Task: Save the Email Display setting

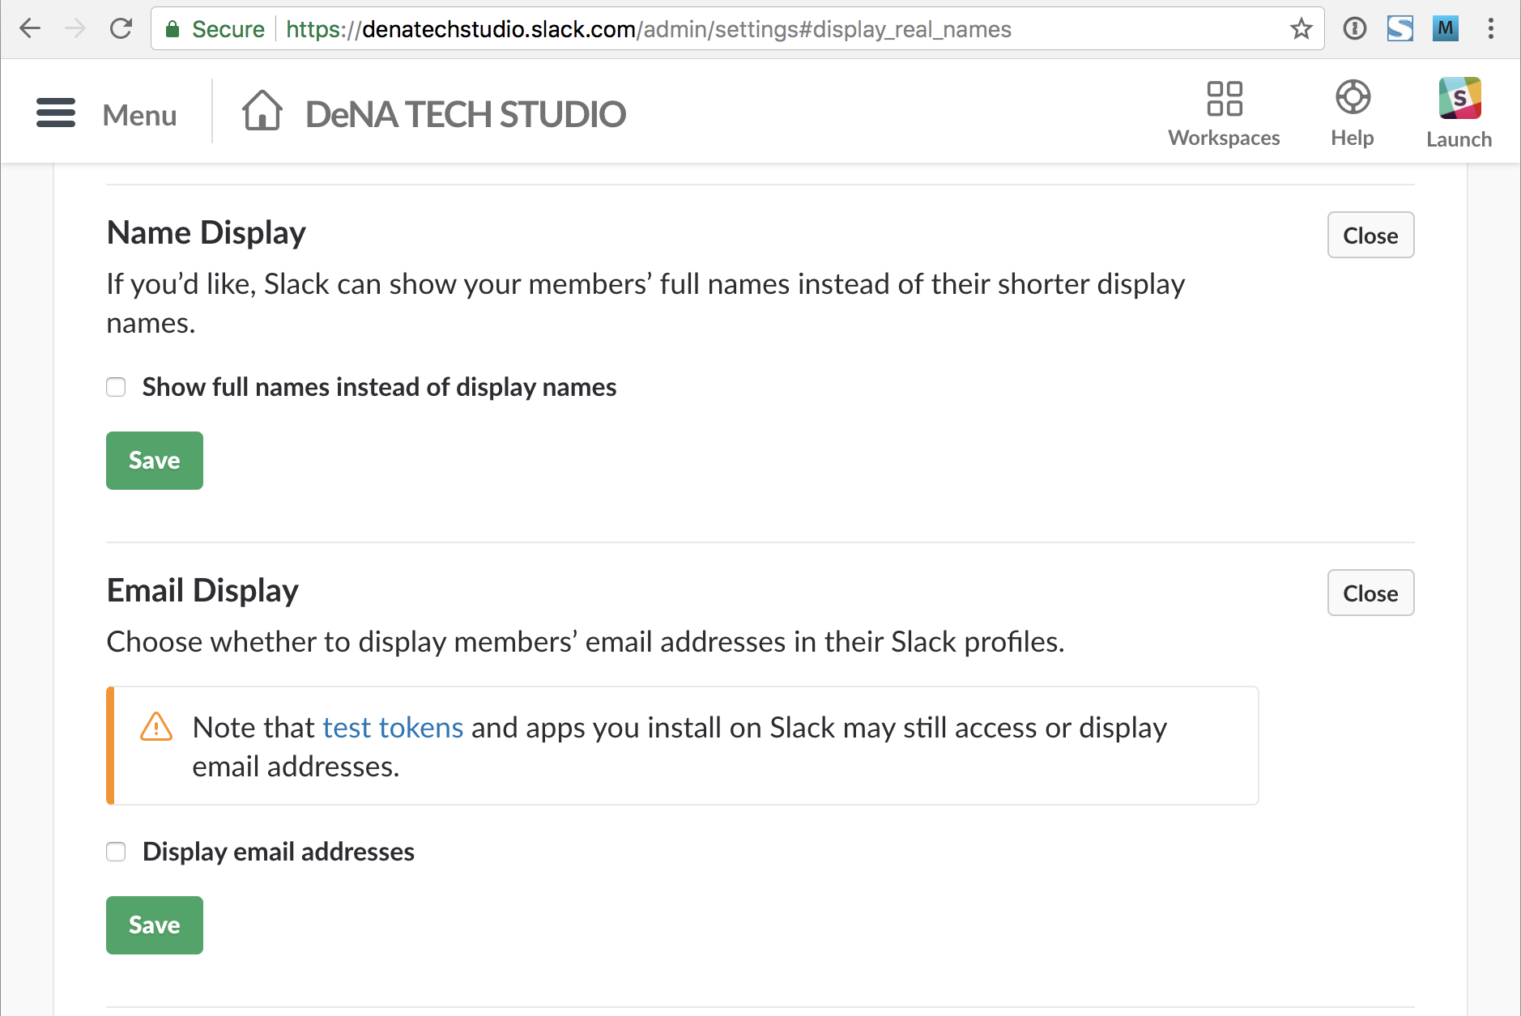Action: point(155,925)
